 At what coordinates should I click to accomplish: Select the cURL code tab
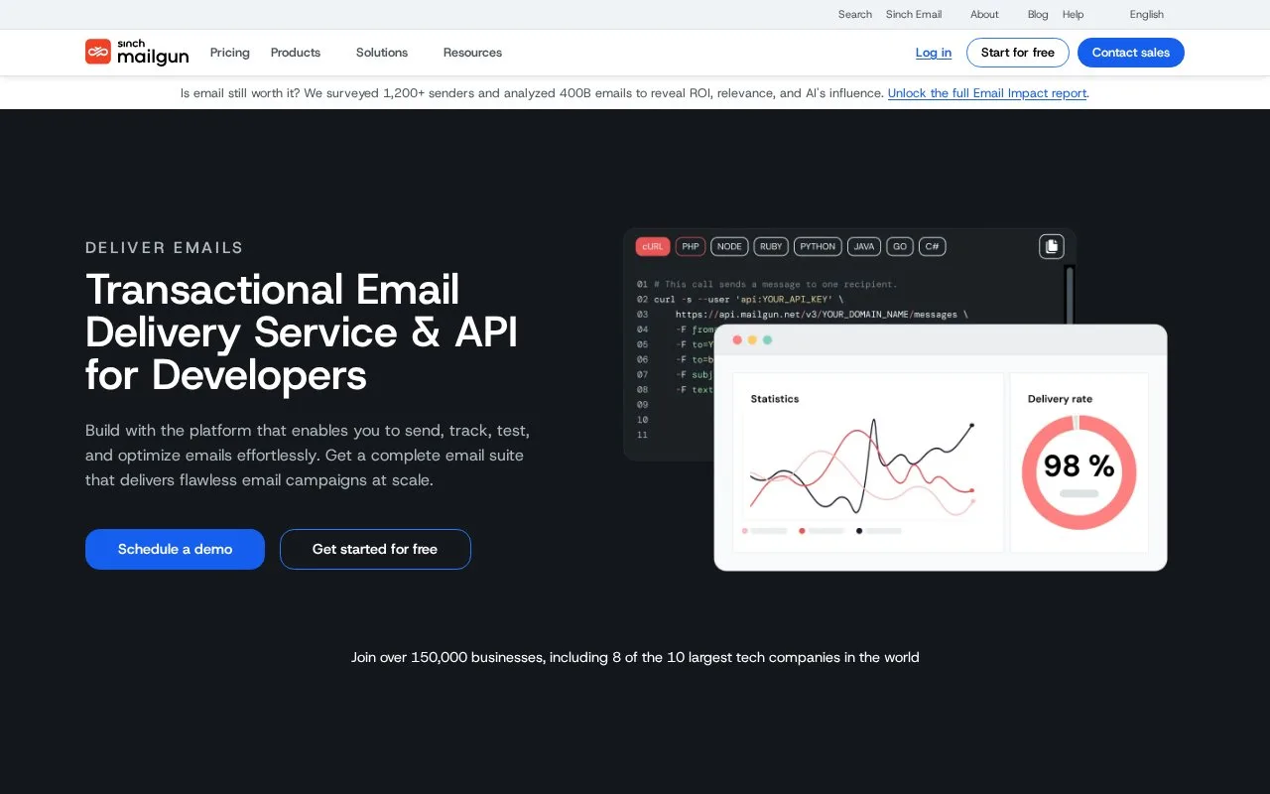(x=653, y=246)
